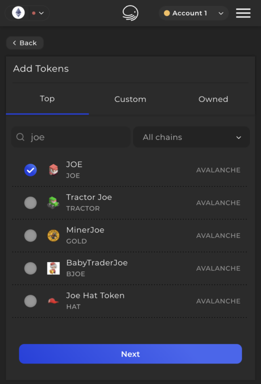The height and width of the screenshot is (384, 261).
Task: Go back using the Back button
Action: pyautogui.click(x=24, y=43)
